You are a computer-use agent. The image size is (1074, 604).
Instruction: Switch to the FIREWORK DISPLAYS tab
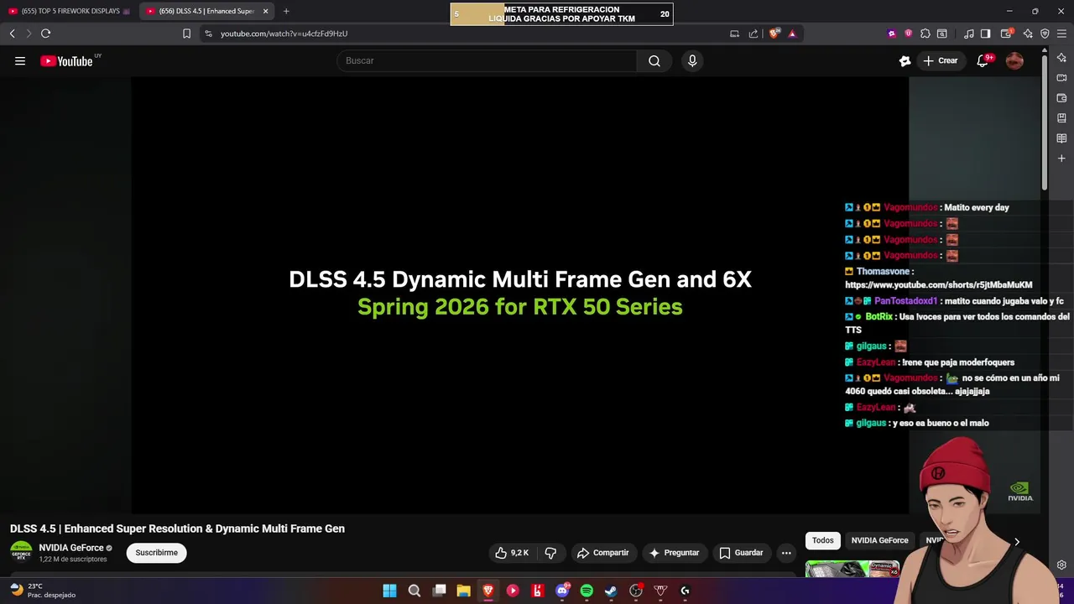tap(70, 11)
